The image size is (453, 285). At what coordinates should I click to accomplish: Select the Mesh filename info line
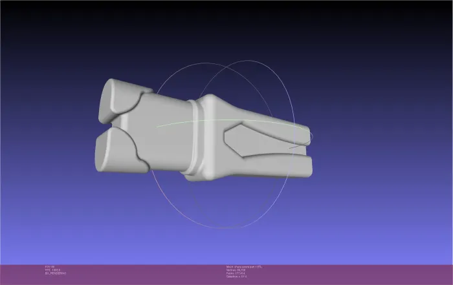coord(244,267)
